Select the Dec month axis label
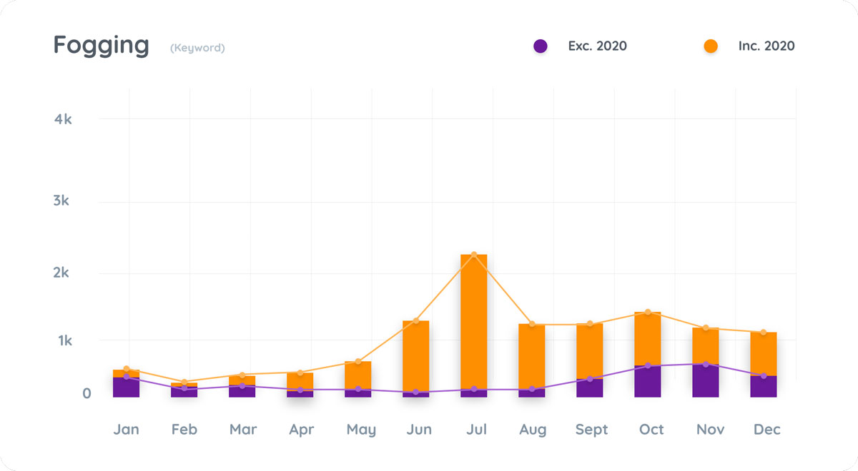The image size is (858, 471). click(x=766, y=430)
